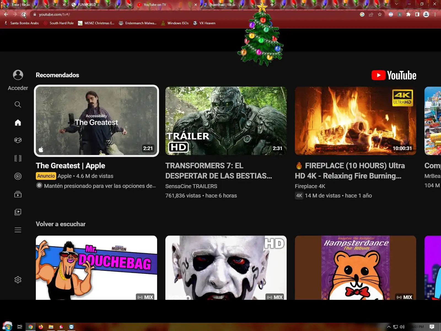
Task: Click the Acceder sign-in label
Action: coord(18,88)
